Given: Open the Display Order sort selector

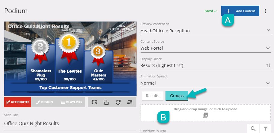Looking at the screenshot, I should 206,65.
